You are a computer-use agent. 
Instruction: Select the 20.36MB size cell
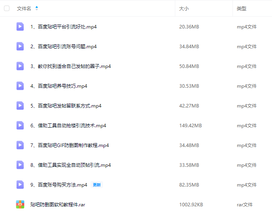tap(189, 27)
